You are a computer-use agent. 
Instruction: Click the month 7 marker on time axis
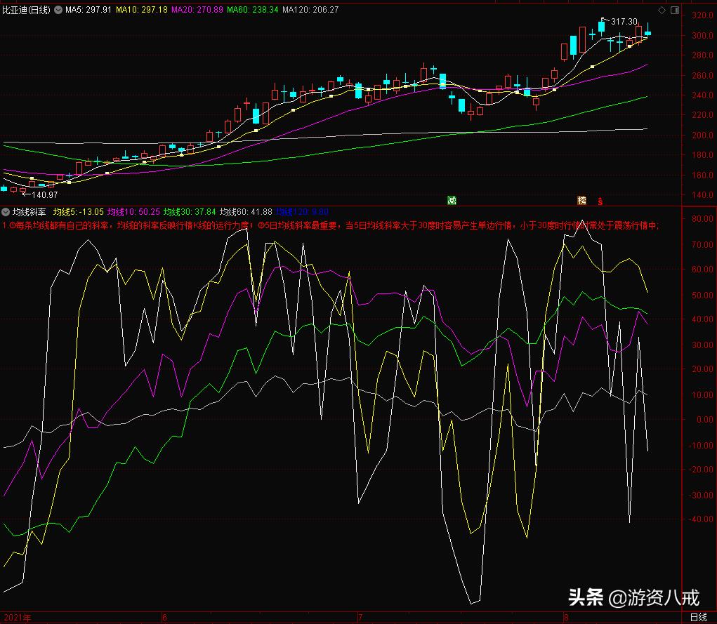[x=360, y=618]
